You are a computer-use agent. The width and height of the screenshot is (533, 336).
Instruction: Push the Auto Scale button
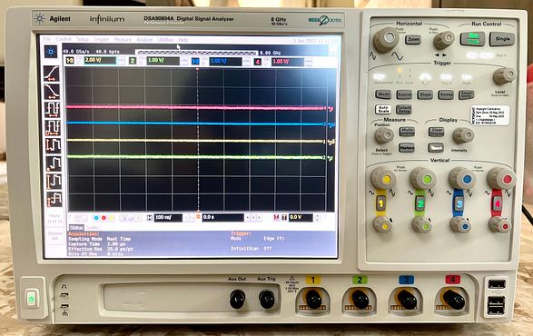[x=383, y=110]
